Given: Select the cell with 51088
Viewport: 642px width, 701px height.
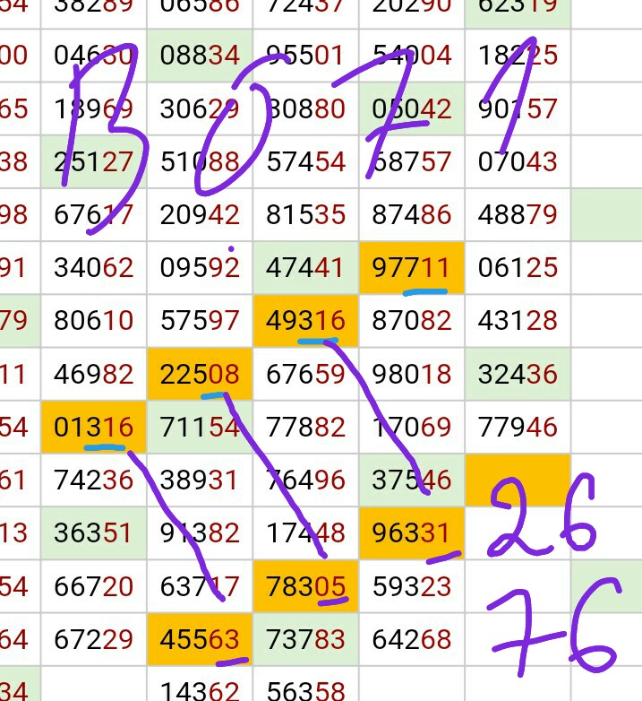Looking at the screenshot, I should pos(200,162).
